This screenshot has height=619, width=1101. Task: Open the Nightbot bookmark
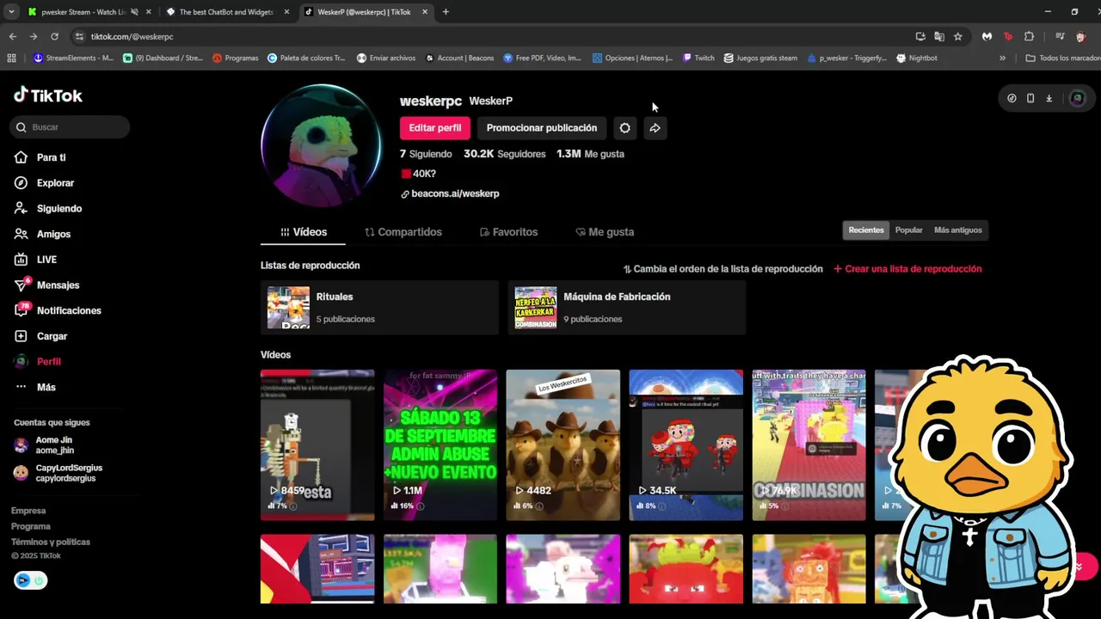pos(917,58)
